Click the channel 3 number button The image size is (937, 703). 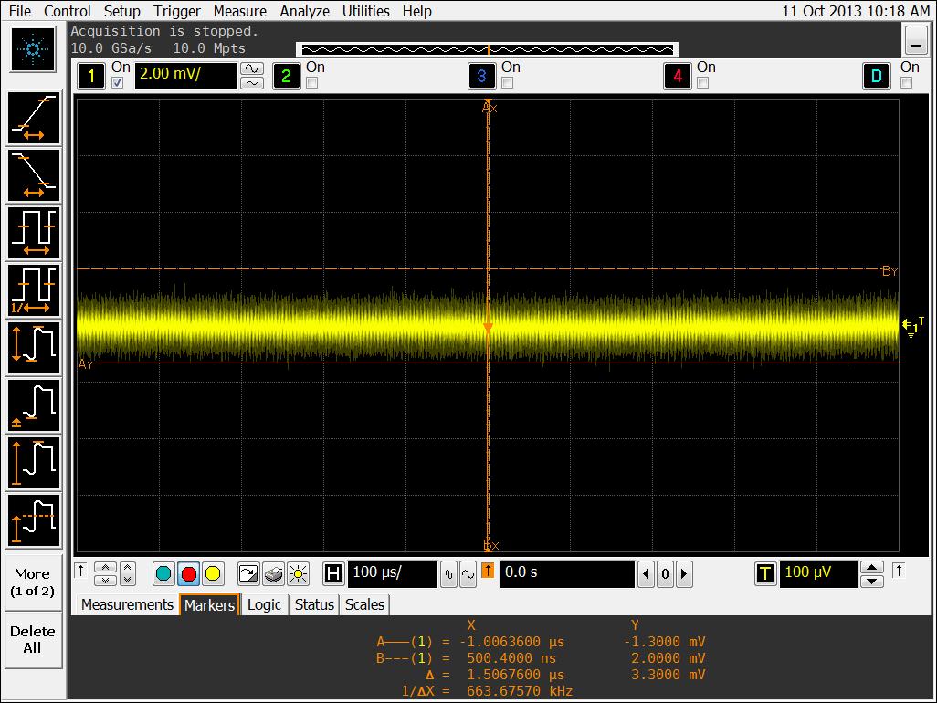[x=481, y=76]
